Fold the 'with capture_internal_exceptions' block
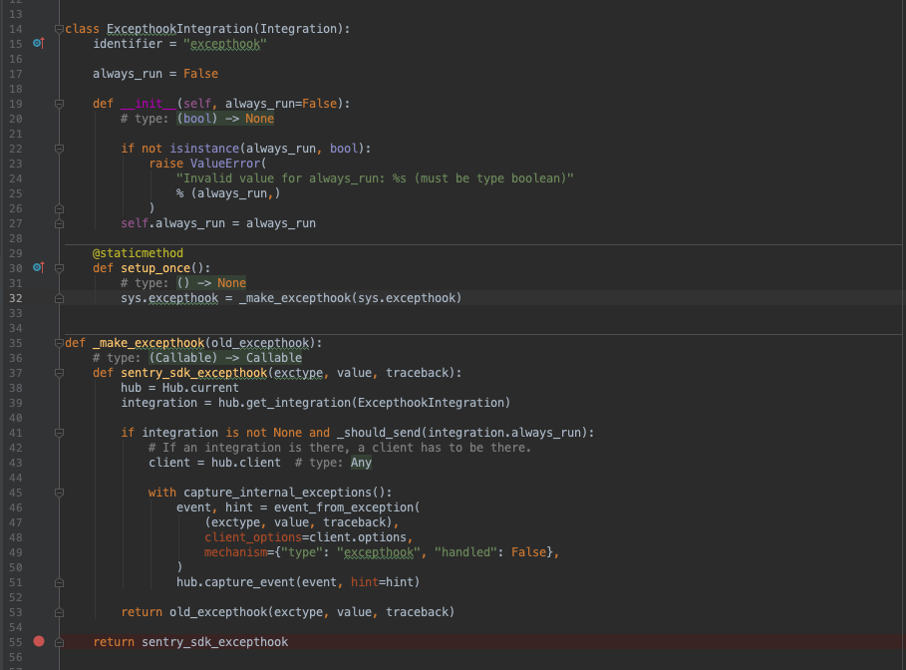This screenshot has width=906, height=670. [59, 493]
